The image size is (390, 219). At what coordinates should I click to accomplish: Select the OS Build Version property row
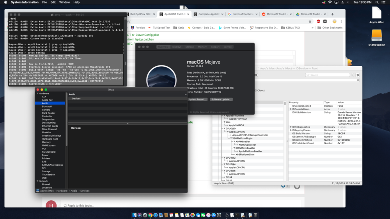tap(325, 134)
